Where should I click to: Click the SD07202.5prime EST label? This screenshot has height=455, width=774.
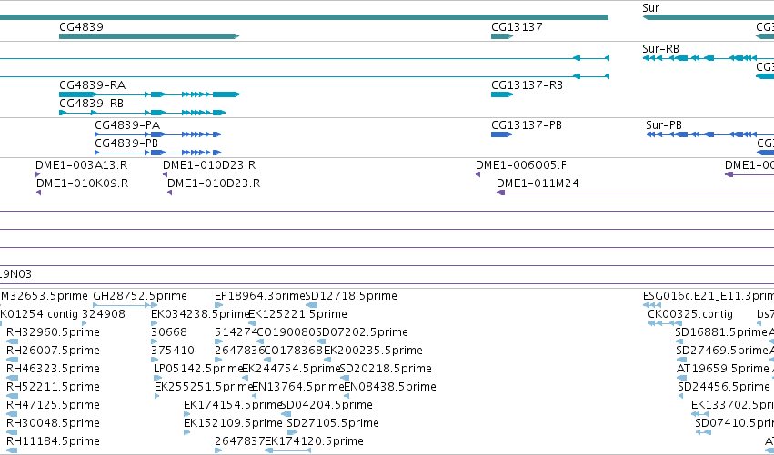point(362,332)
